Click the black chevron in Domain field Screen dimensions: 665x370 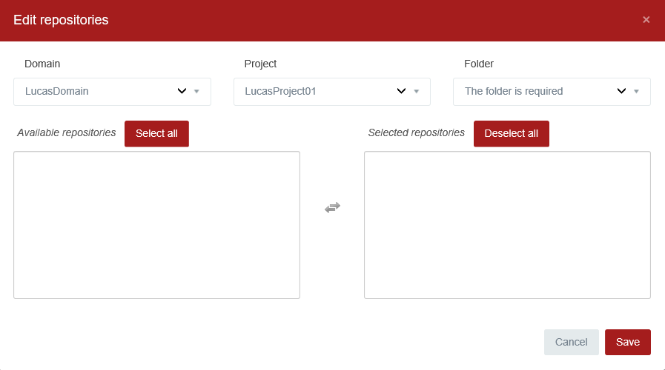(x=182, y=92)
